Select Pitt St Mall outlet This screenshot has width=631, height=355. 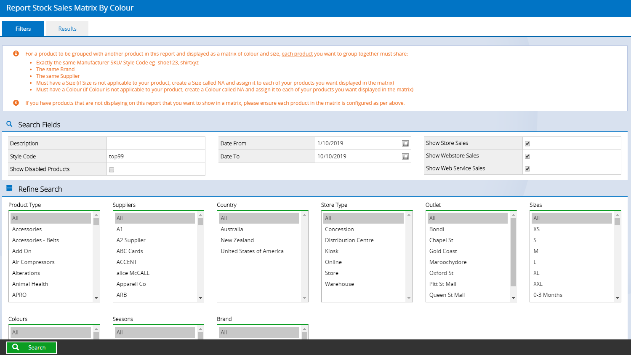(467, 284)
